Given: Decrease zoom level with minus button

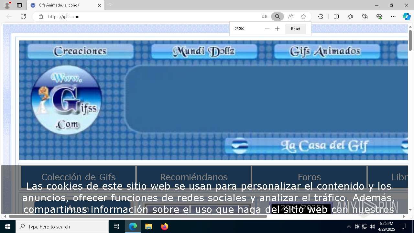Looking at the screenshot, I should (267, 29).
